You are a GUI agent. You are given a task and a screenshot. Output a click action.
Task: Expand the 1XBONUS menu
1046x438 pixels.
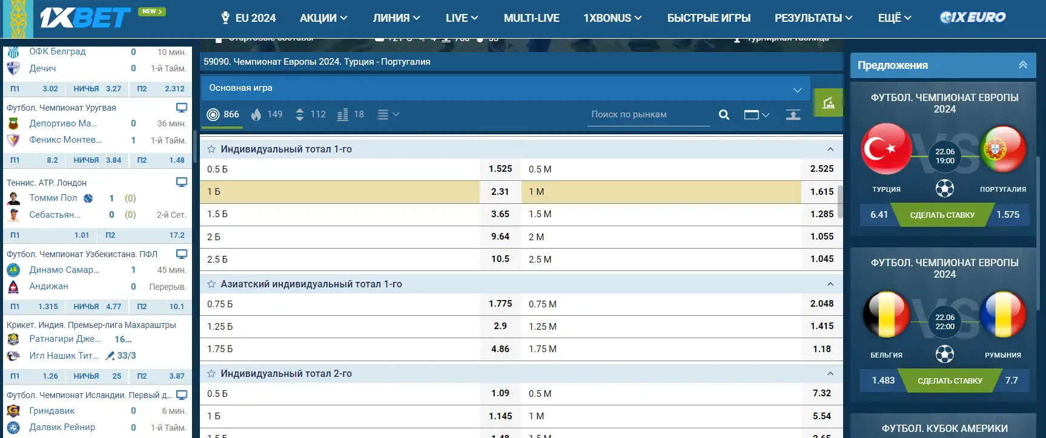[x=612, y=18]
